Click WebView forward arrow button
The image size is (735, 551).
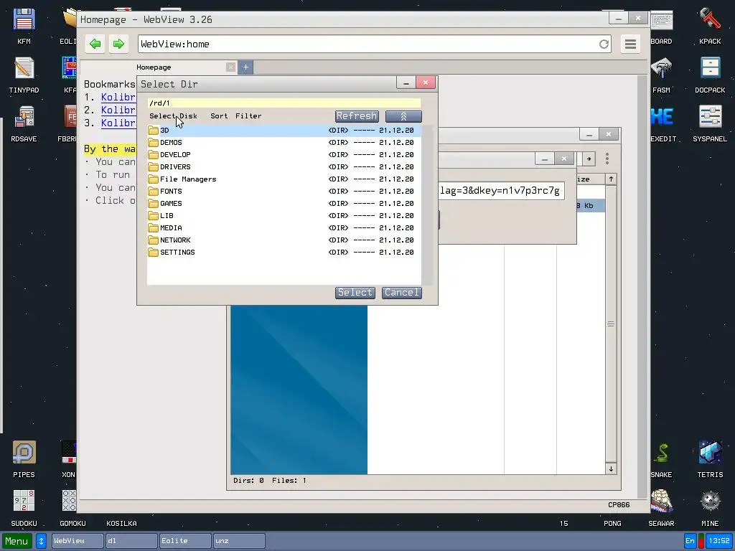[x=118, y=44]
